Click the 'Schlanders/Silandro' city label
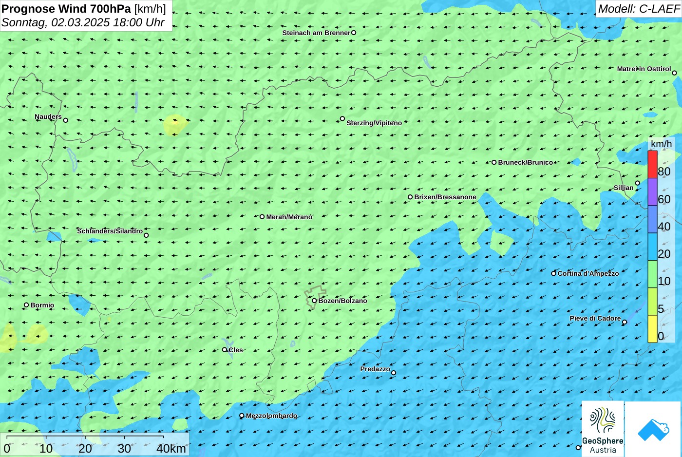Image resolution: width=682 pixels, height=457 pixels. [110, 231]
